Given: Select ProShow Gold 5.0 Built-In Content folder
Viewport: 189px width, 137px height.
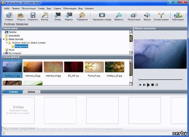Looking at the screenshot, I should (29, 43).
